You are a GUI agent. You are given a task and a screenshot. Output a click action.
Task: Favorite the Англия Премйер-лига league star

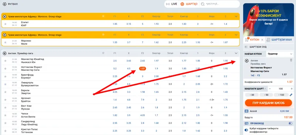click(x=103, y=53)
